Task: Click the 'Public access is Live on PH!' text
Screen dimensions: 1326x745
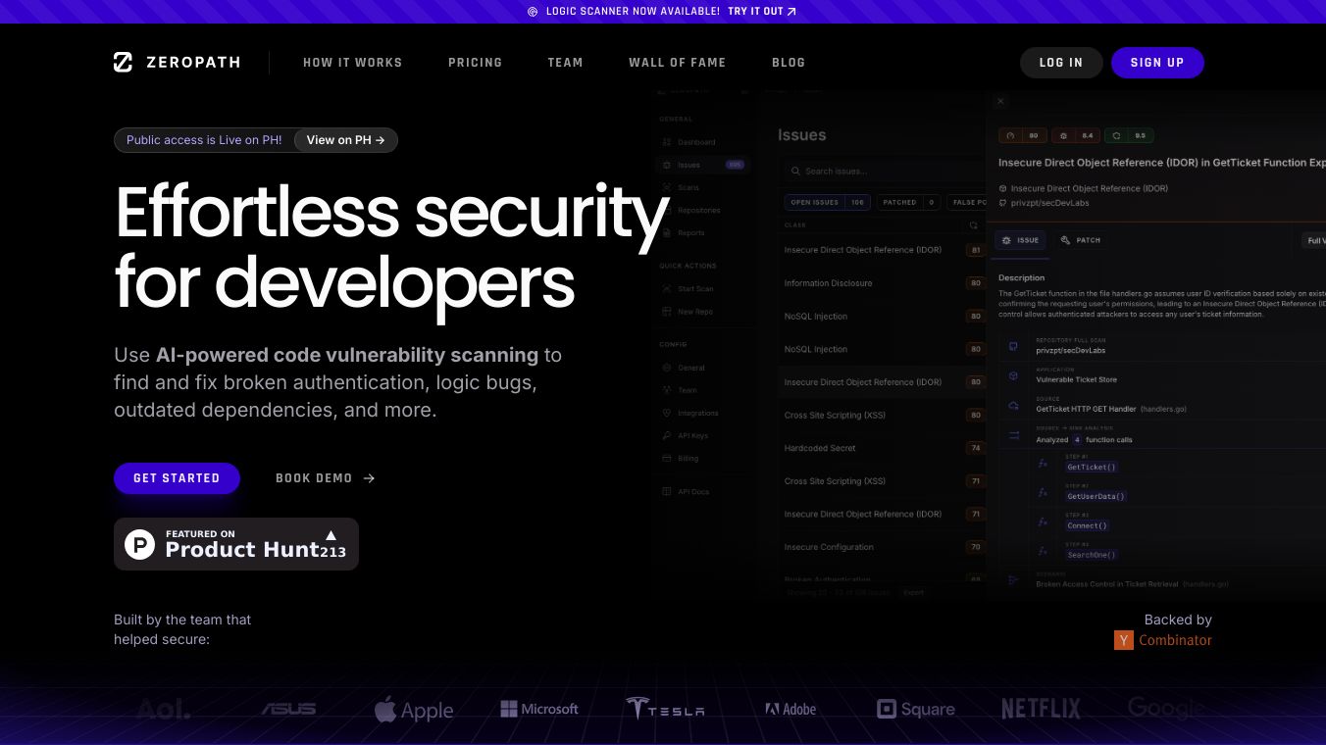Action: pos(204,140)
